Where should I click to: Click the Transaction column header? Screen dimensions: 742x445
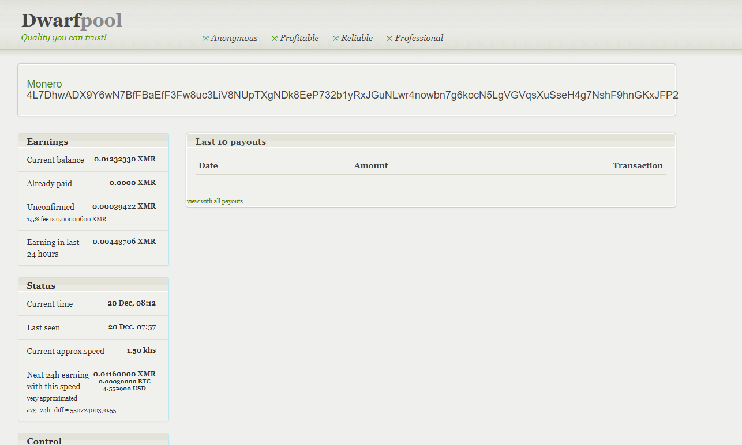click(x=638, y=165)
